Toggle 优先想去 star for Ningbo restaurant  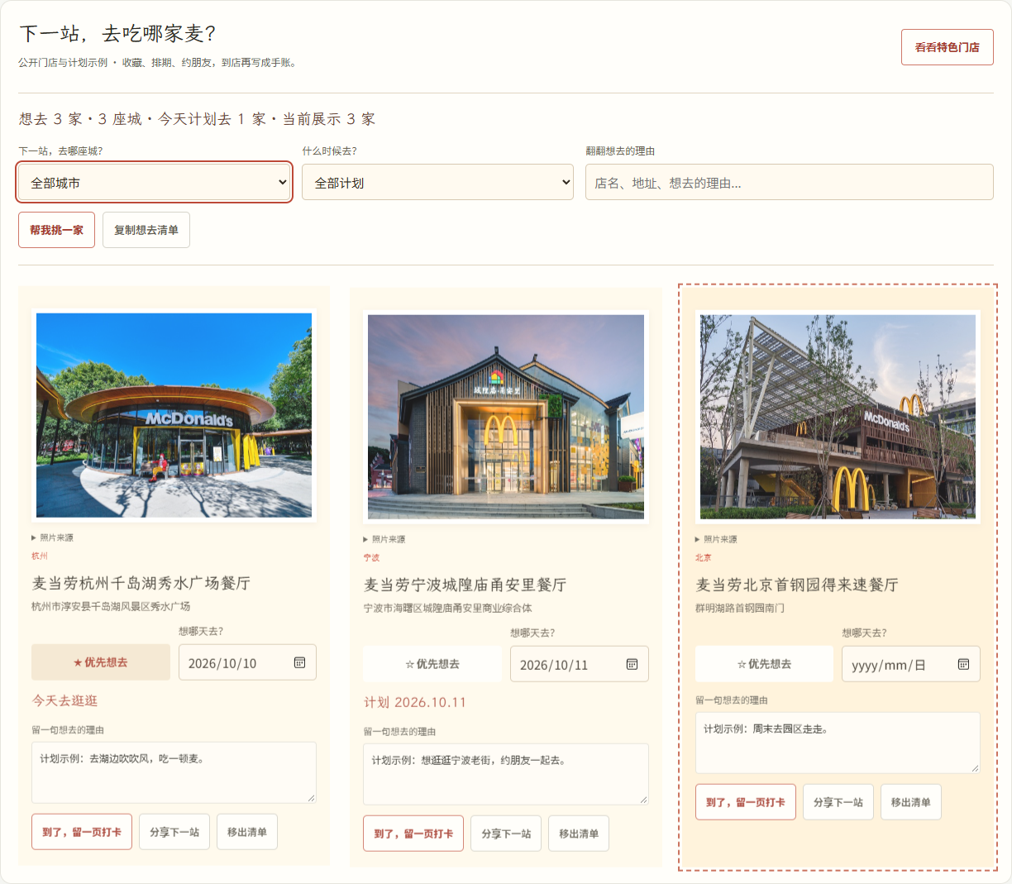pos(432,664)
